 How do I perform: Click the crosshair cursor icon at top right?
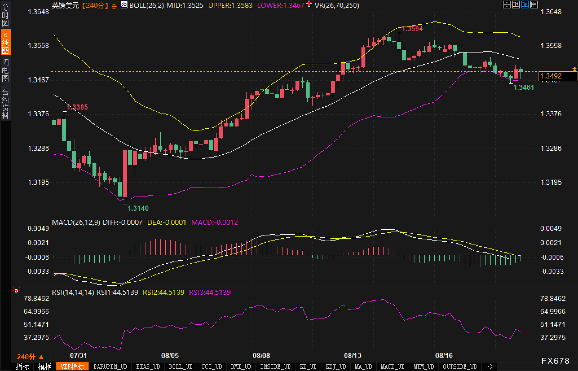point(507,5)
